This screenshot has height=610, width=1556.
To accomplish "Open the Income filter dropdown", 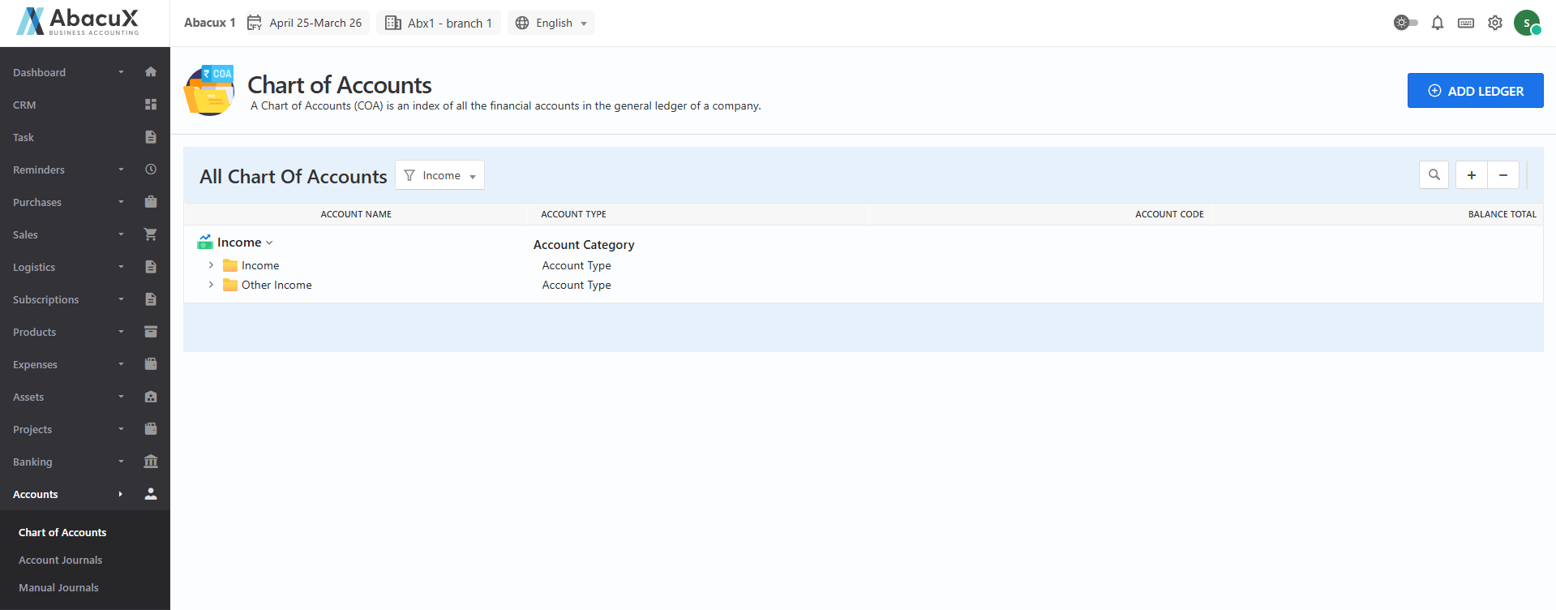I will coord(439,175).
